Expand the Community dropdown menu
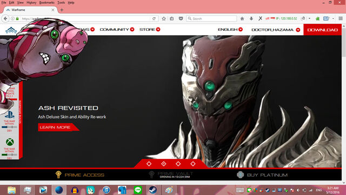The height and width of the screenshot is (195, 346). [x=117, y=30]
